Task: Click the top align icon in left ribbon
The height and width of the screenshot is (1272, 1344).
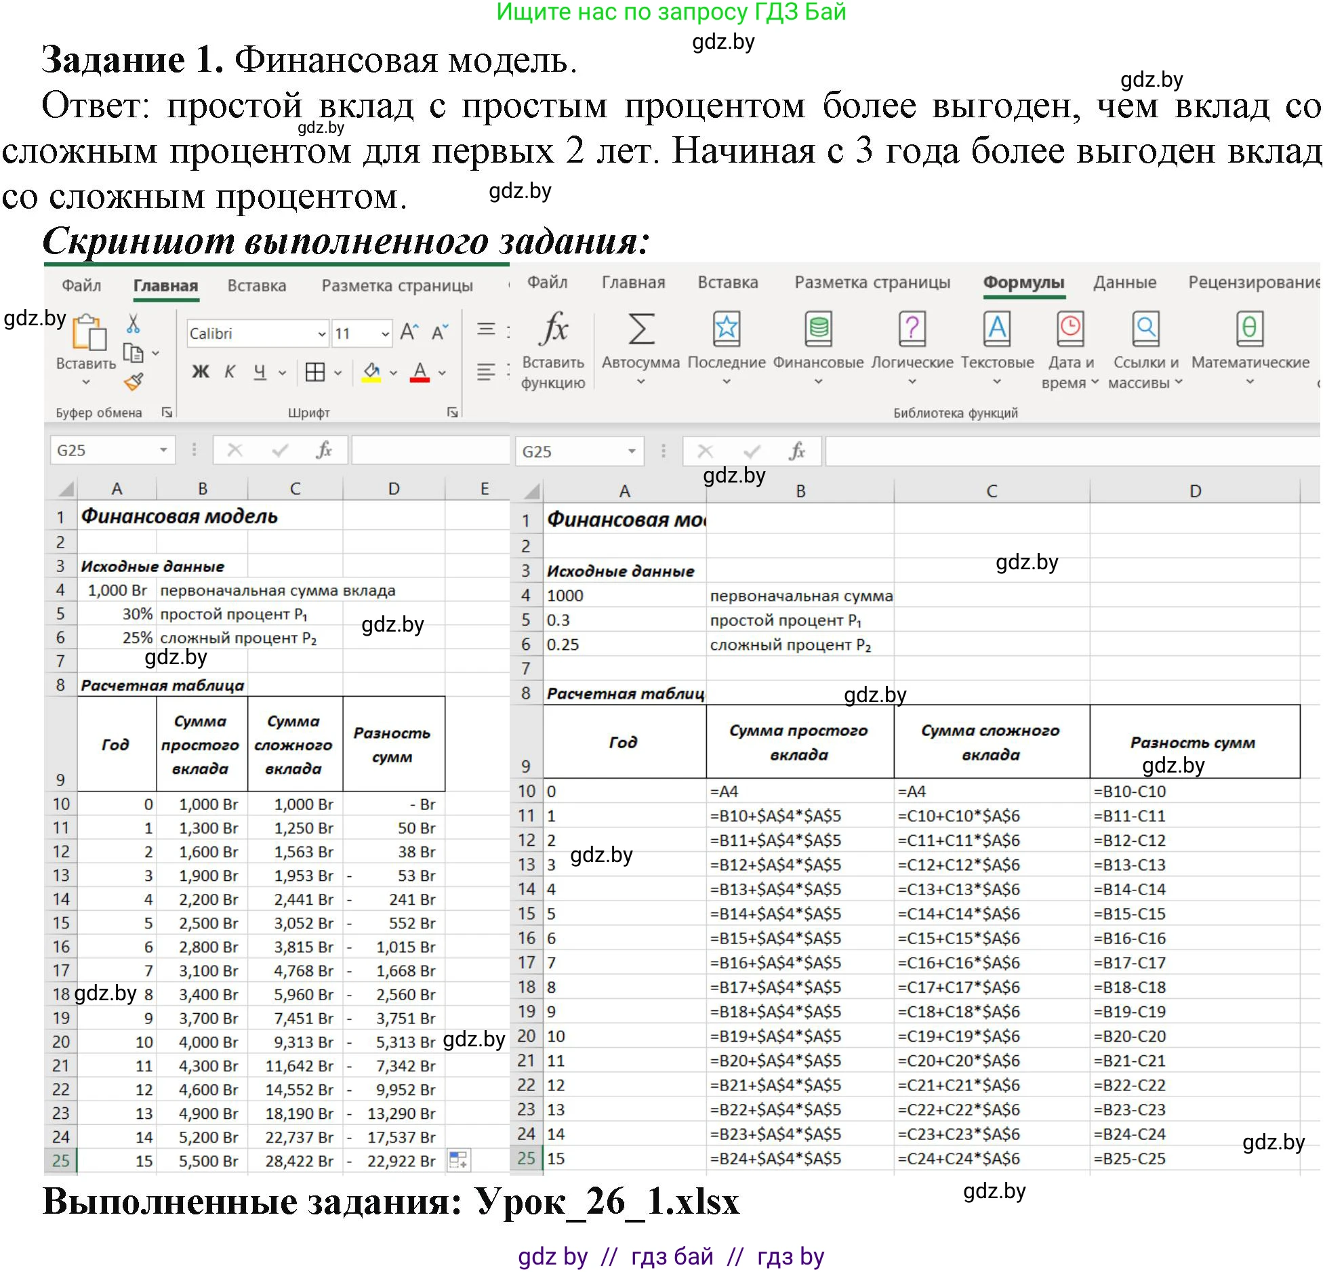Action: [x=486, y=329]
